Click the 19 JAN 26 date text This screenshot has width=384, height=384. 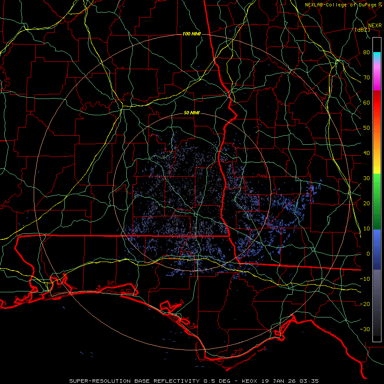point(278,381)
